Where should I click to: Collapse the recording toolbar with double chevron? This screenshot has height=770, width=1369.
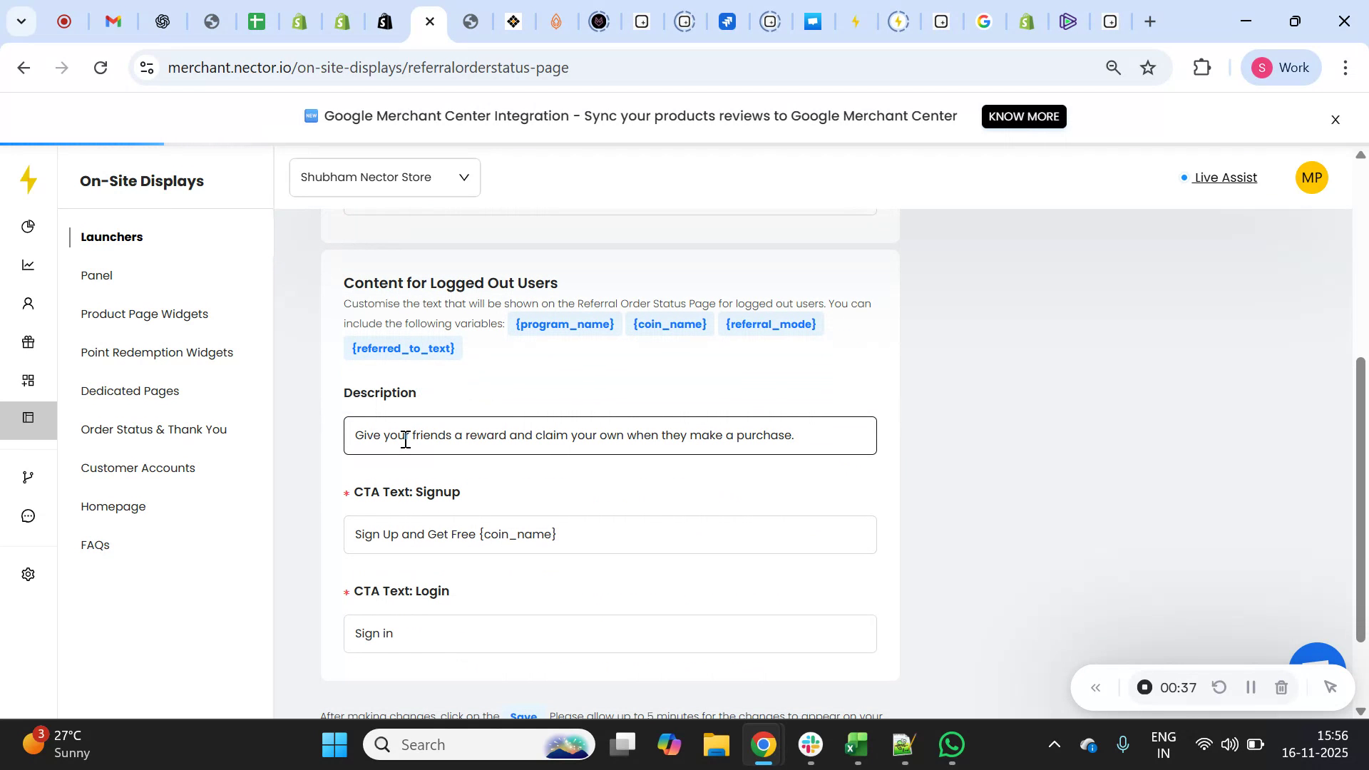click(1096, 687)
